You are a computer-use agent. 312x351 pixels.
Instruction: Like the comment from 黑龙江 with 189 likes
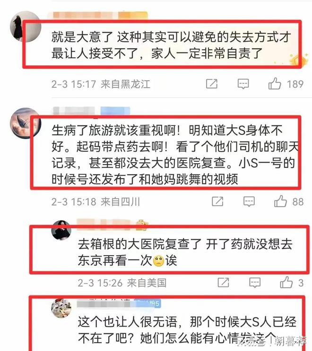(x=275, y=84)
